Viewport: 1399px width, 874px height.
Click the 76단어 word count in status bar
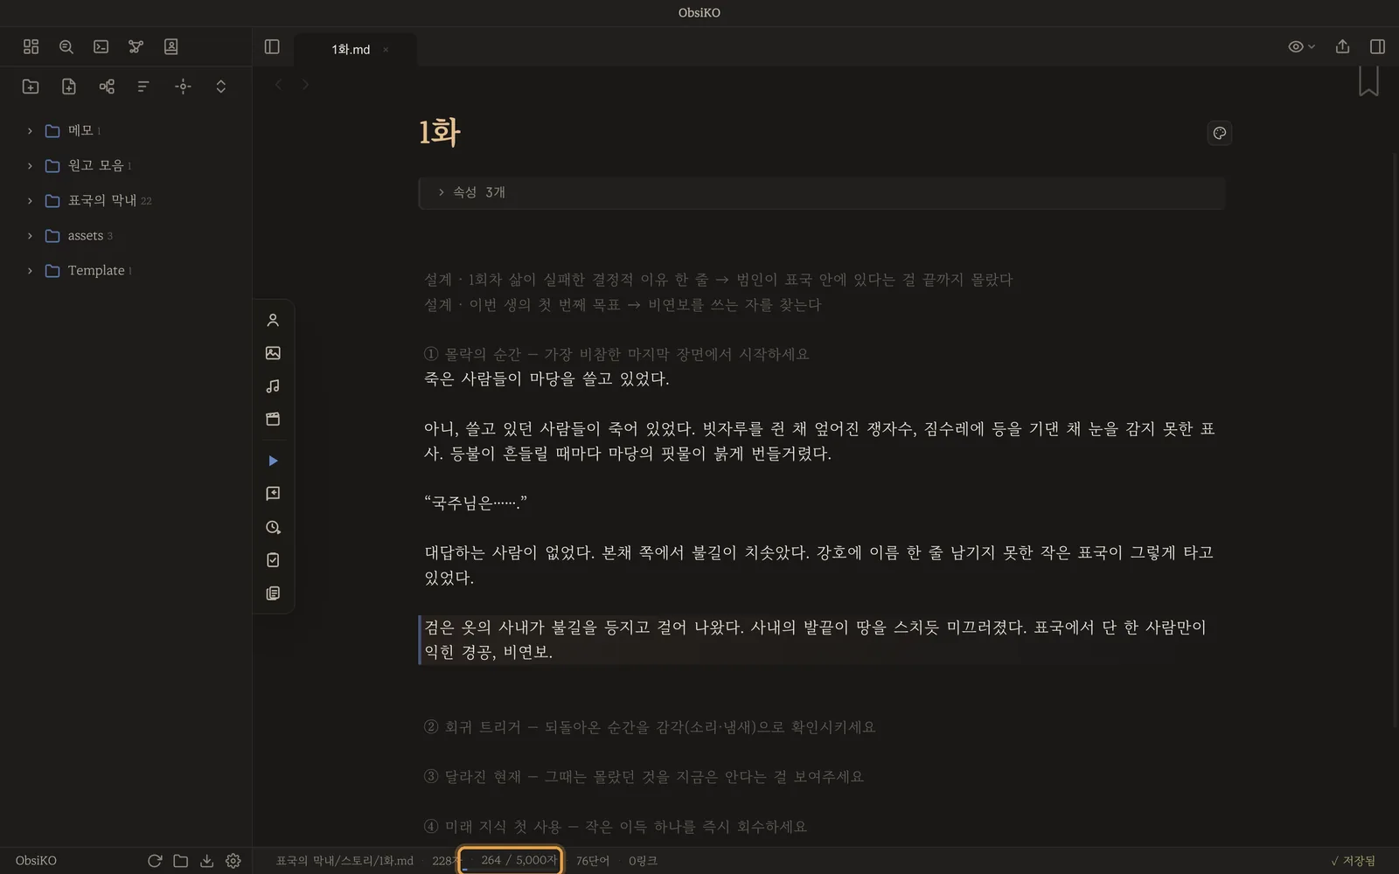[593, 861]
